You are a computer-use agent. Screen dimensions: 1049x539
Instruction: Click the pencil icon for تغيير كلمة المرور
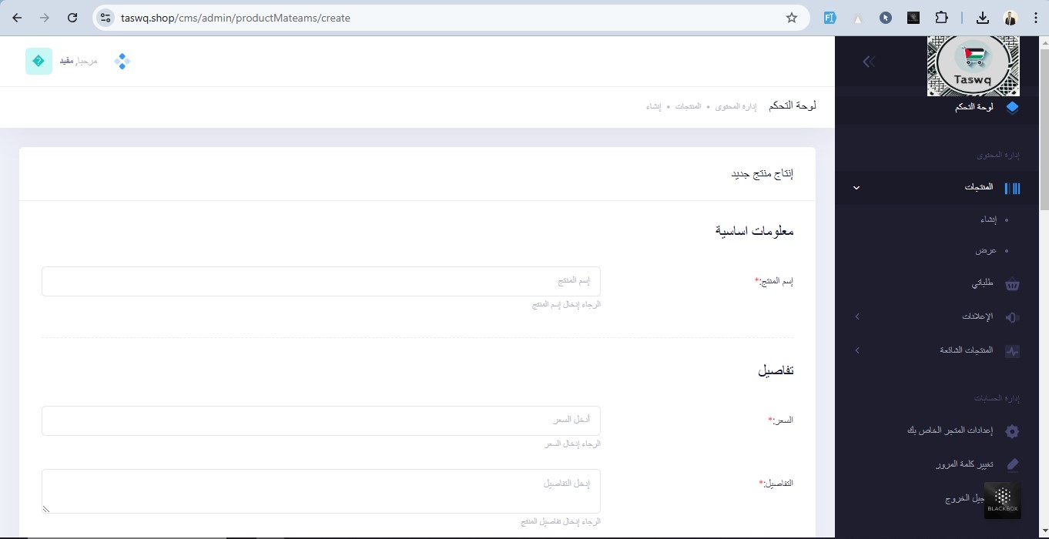(1012, 465)
